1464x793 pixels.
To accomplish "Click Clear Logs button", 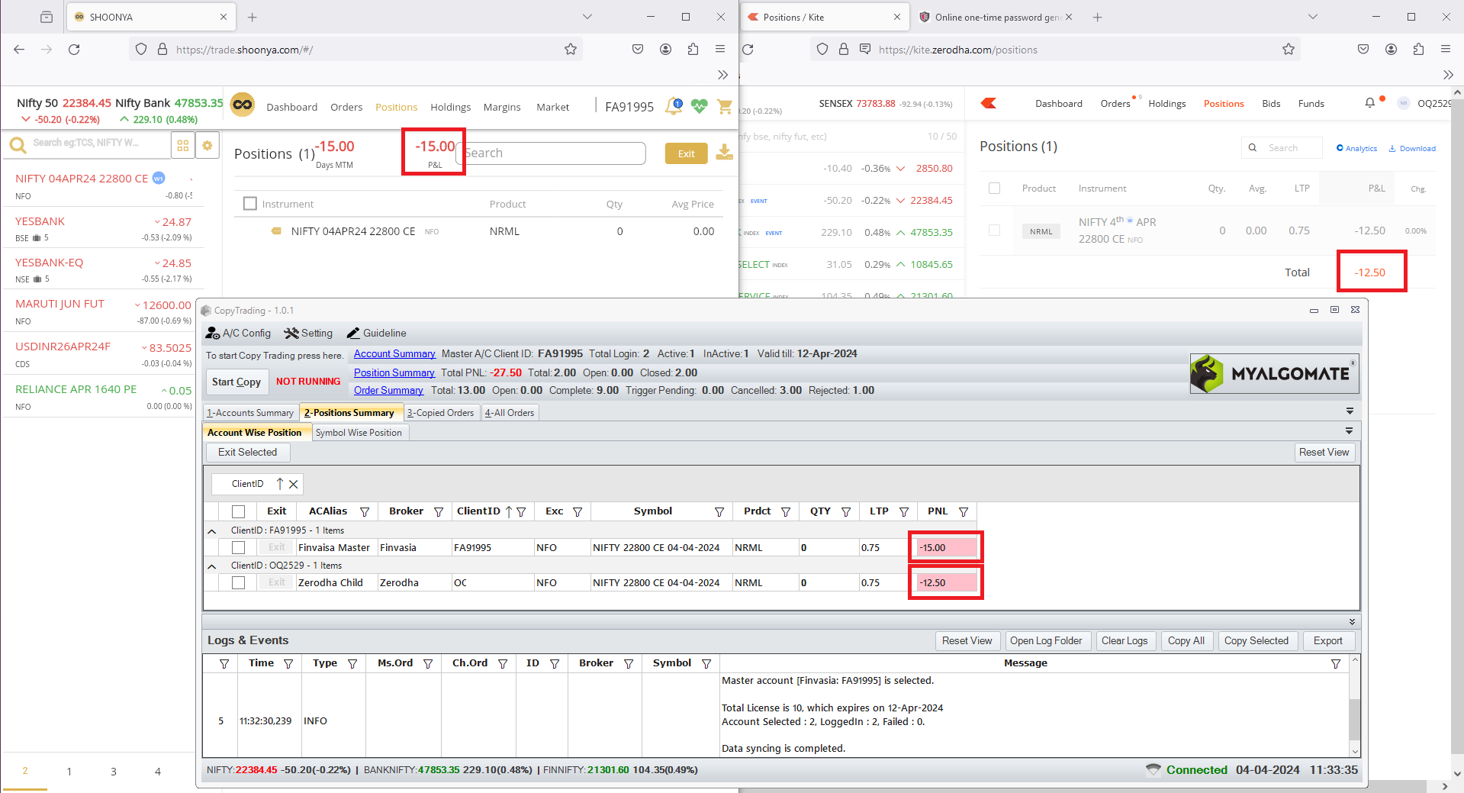I will tap(1125, 641).
